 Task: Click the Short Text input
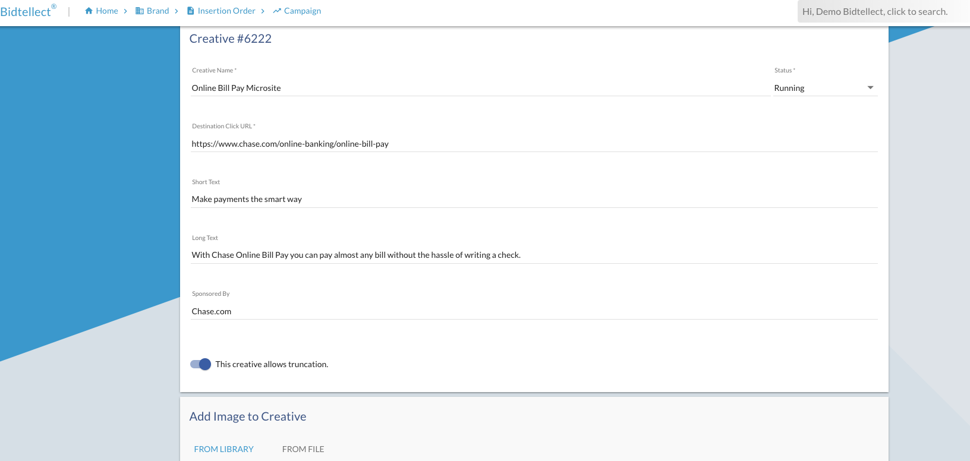[534, 200]
